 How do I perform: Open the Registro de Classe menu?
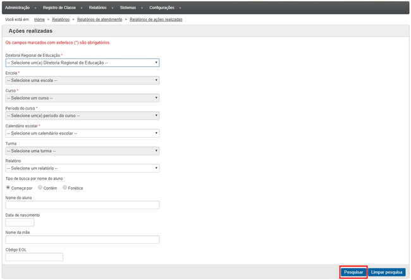(59, 8)
